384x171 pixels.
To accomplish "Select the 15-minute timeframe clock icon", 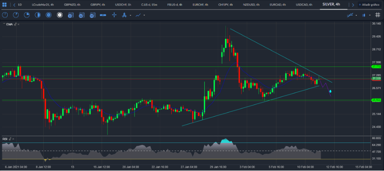I will click(27, 15).
